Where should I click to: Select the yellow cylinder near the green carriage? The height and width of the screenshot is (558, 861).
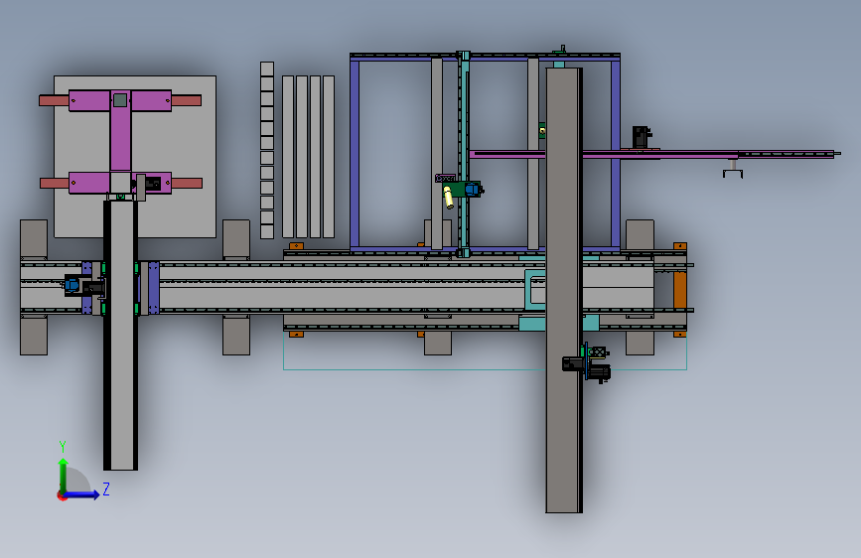pyautogui.click(x=448, y=198)
